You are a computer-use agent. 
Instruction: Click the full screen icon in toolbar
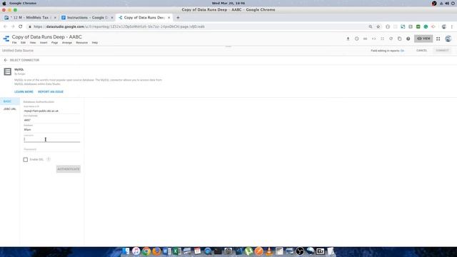[x=382, y=39]
